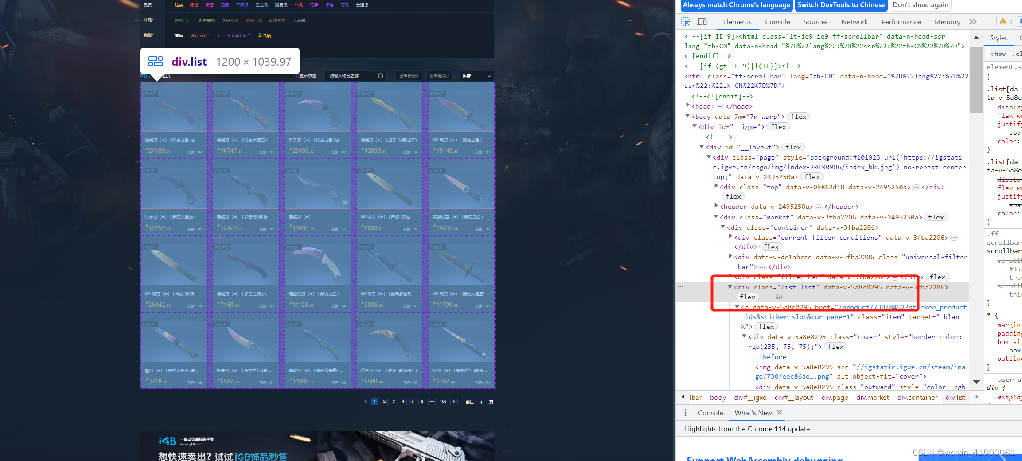Click the Switch DevTools to Chinese button
1022x461 pixels.
(841, 5)
